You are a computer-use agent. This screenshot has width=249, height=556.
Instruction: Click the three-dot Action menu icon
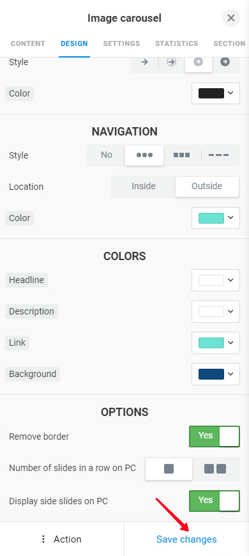click(x=43, y=539)
